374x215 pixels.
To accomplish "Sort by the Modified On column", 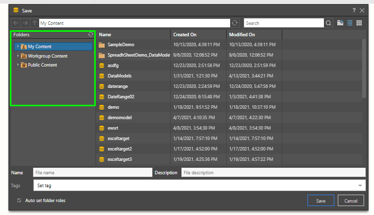I will pos(254,35).
